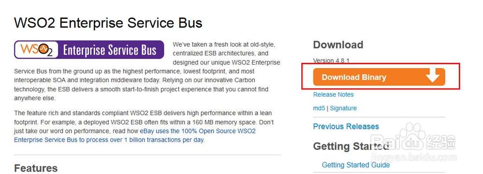Follow the 'eBay uses the 100% Open Source WSO2' link
483x174 pixels.
click(198, 131)
